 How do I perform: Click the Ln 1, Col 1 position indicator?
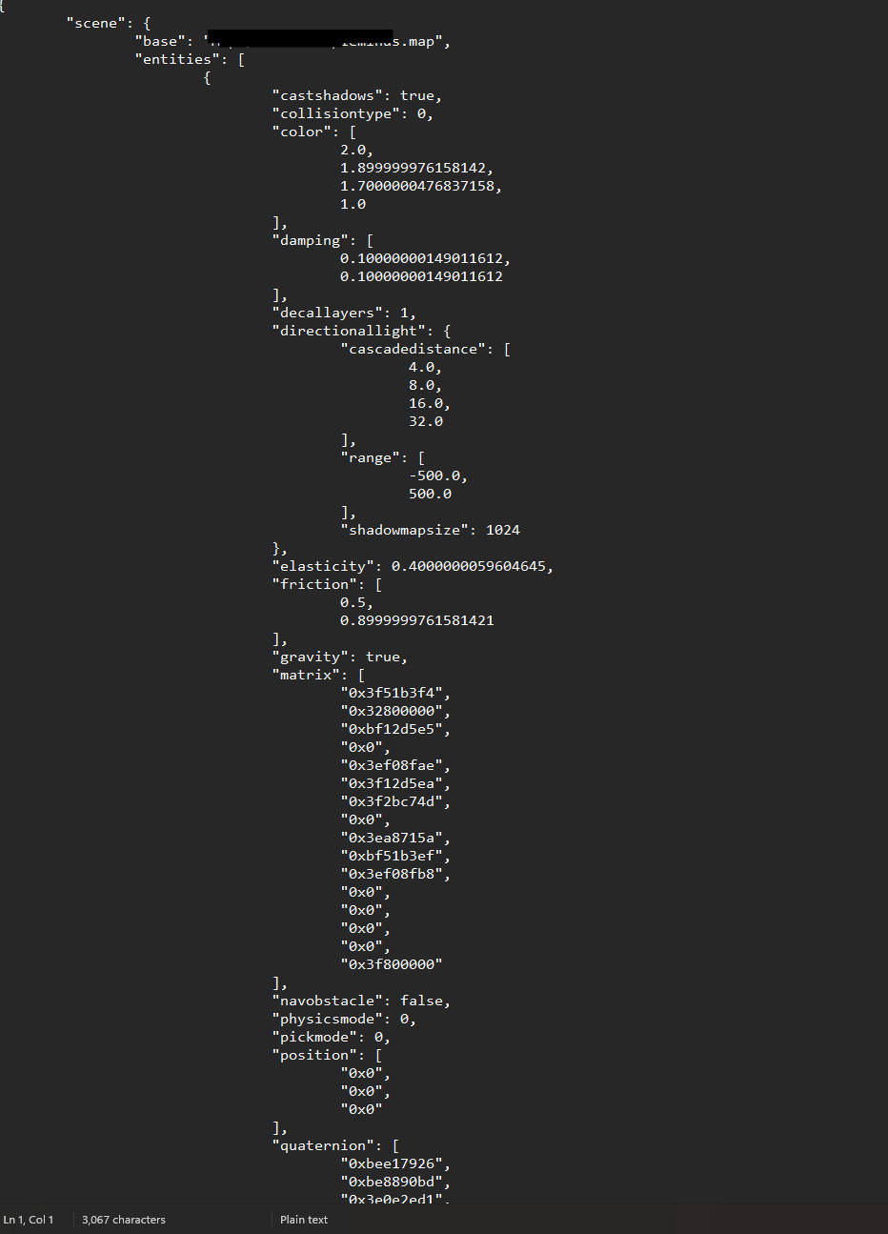click(29, 1220)
